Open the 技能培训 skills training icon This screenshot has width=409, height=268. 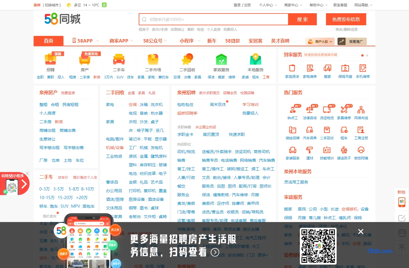[327, 150]
